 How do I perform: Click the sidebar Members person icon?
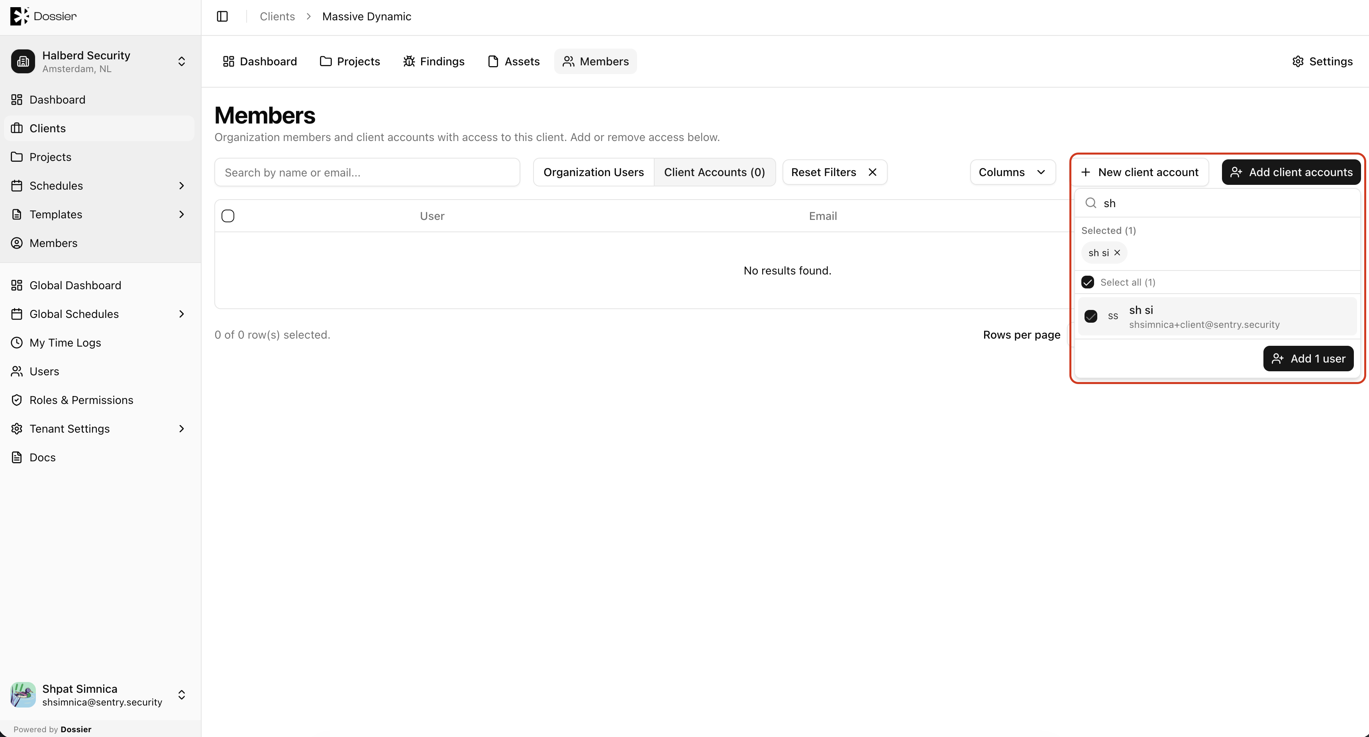[x=17, y=243]
